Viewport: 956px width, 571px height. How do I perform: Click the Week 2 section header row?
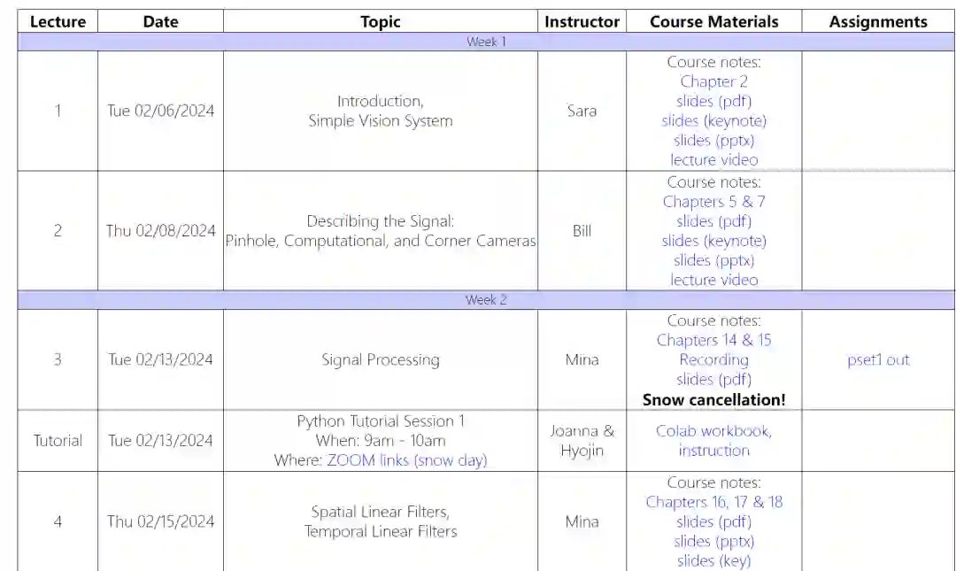pos(486,300)
